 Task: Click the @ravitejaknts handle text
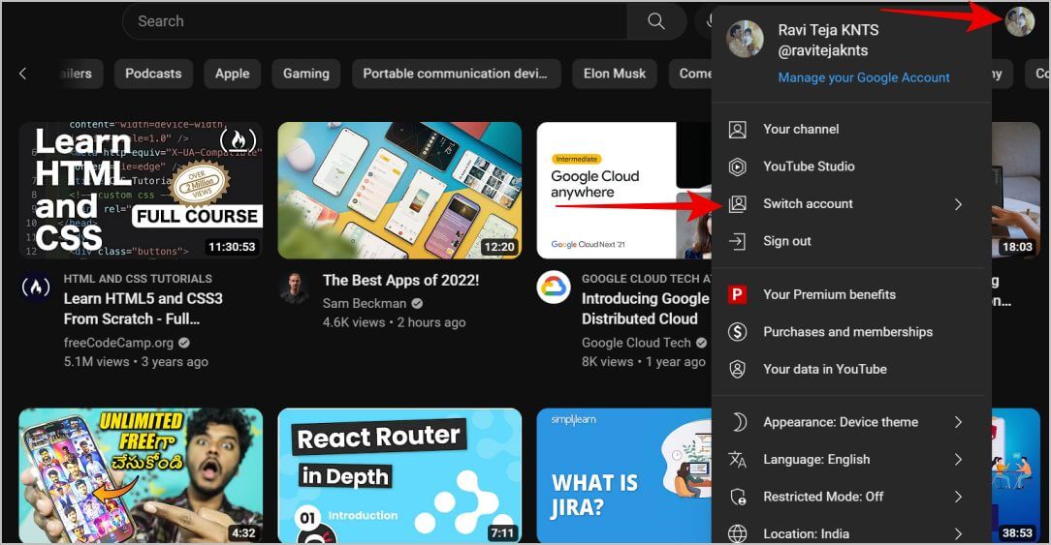click(x=822, y=51)
